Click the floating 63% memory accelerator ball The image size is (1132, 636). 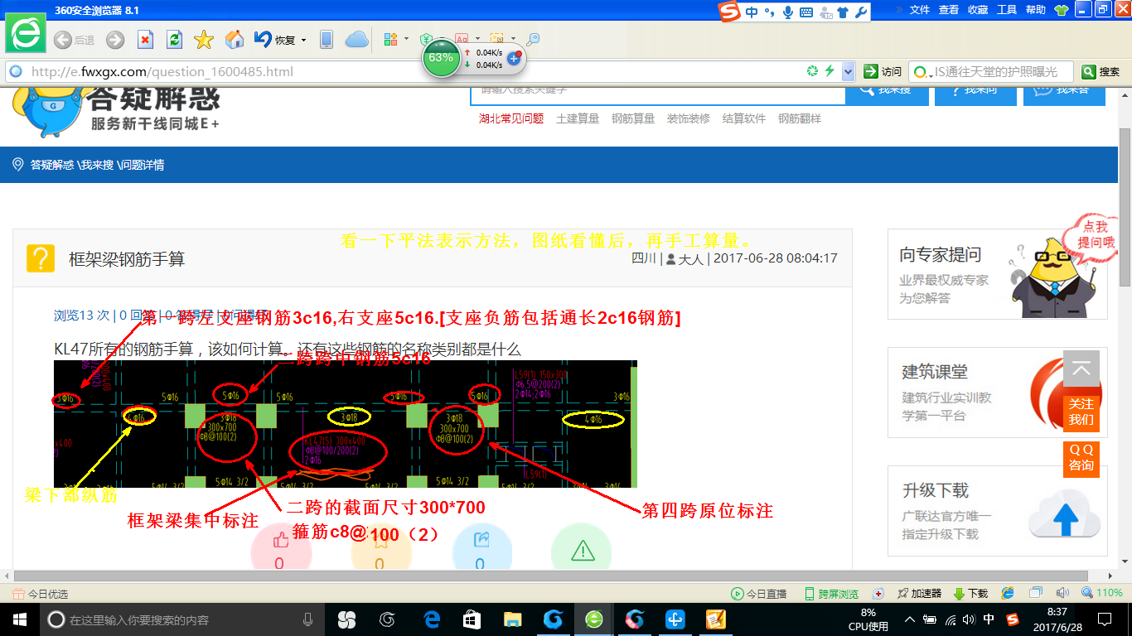click(x=441, y=58)
